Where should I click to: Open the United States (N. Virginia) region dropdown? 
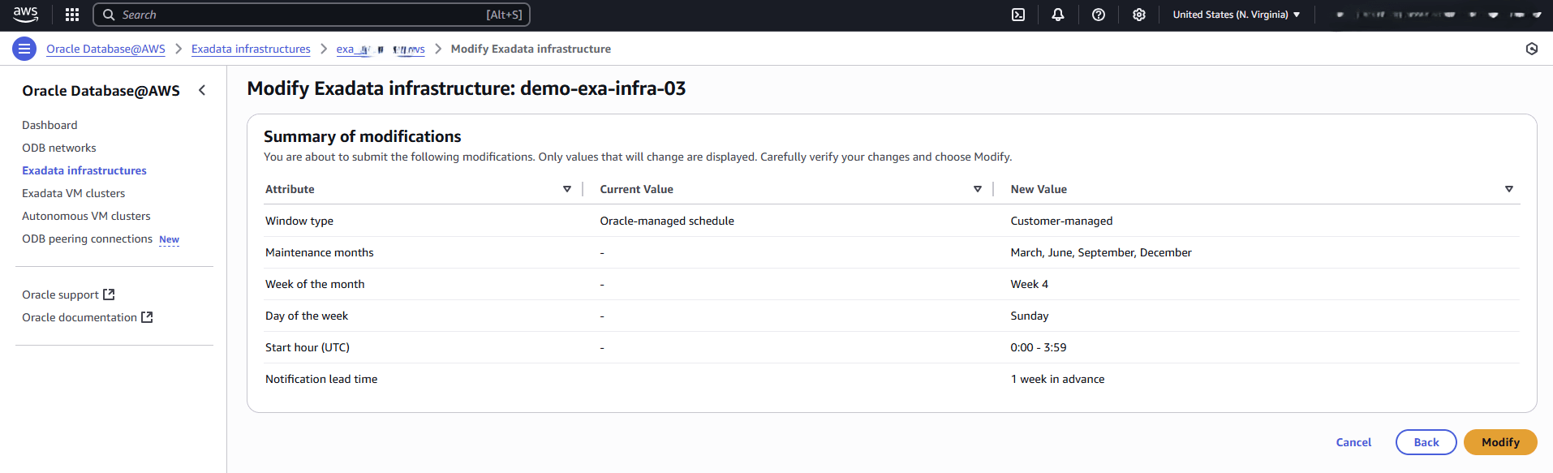pyautogui.click(x=1236, y=15)
